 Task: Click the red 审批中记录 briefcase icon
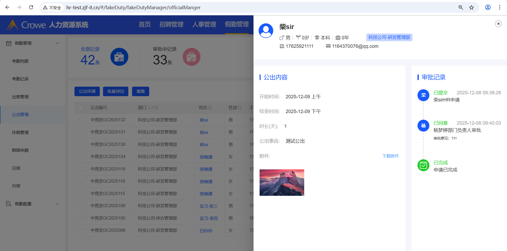191,57
